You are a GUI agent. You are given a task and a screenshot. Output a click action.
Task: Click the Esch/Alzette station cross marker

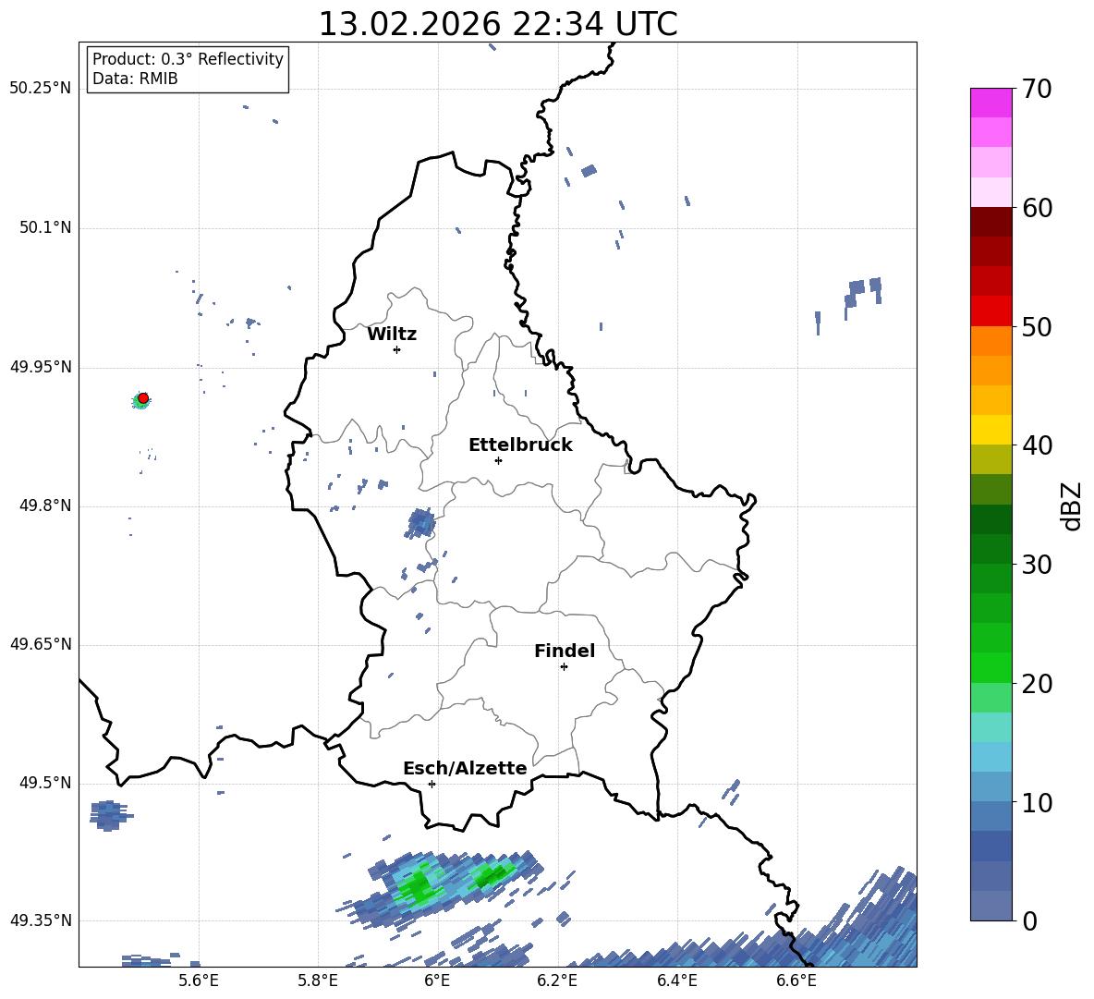coord(432,784)
